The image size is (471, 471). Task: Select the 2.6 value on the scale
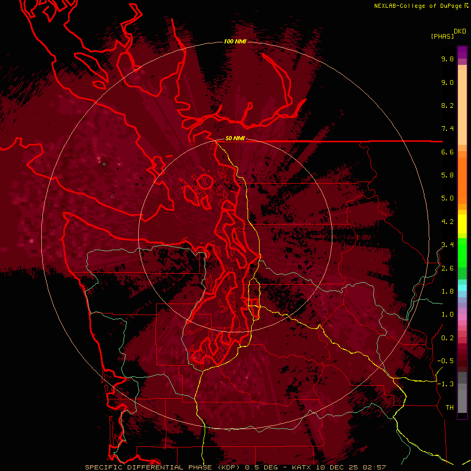(447, 268)
